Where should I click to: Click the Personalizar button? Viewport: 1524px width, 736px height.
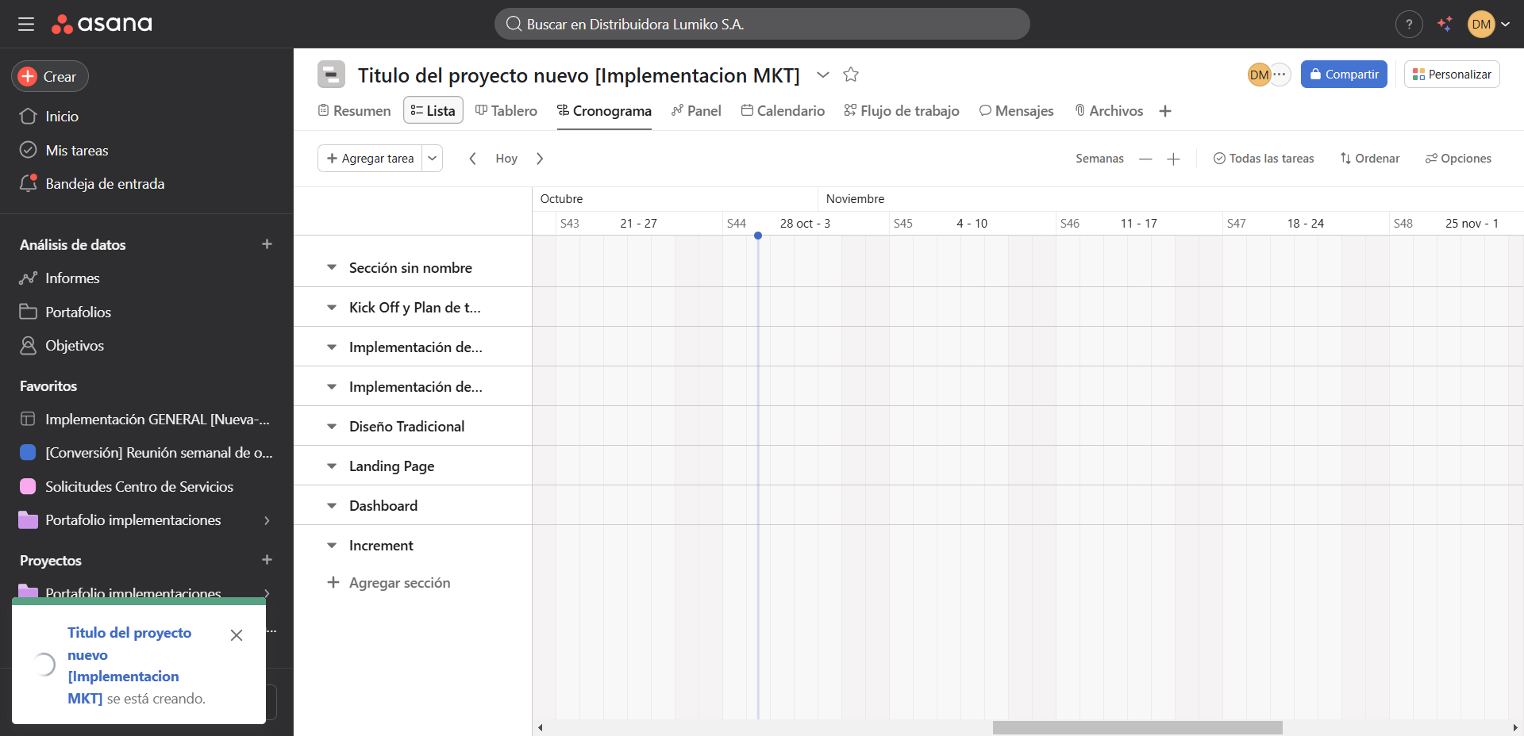click(1452, 75)
